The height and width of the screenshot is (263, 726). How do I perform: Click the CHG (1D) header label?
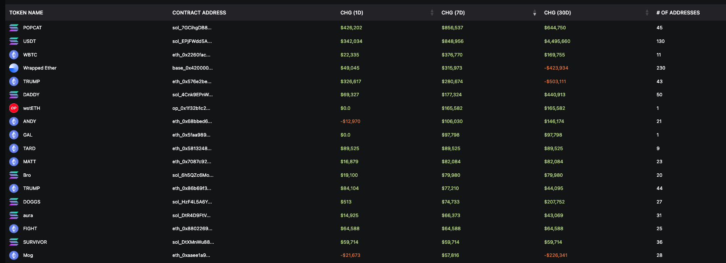tap(352, 13)
